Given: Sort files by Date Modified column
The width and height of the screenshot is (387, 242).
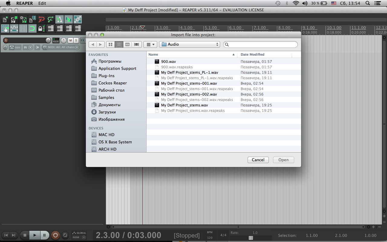Looking at the screenshot, I should tap(265, 54).
